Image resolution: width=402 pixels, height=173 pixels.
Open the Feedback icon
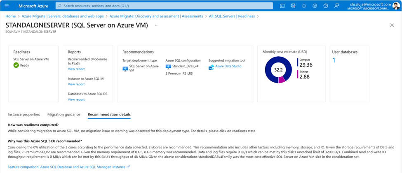tap(336, 6)
